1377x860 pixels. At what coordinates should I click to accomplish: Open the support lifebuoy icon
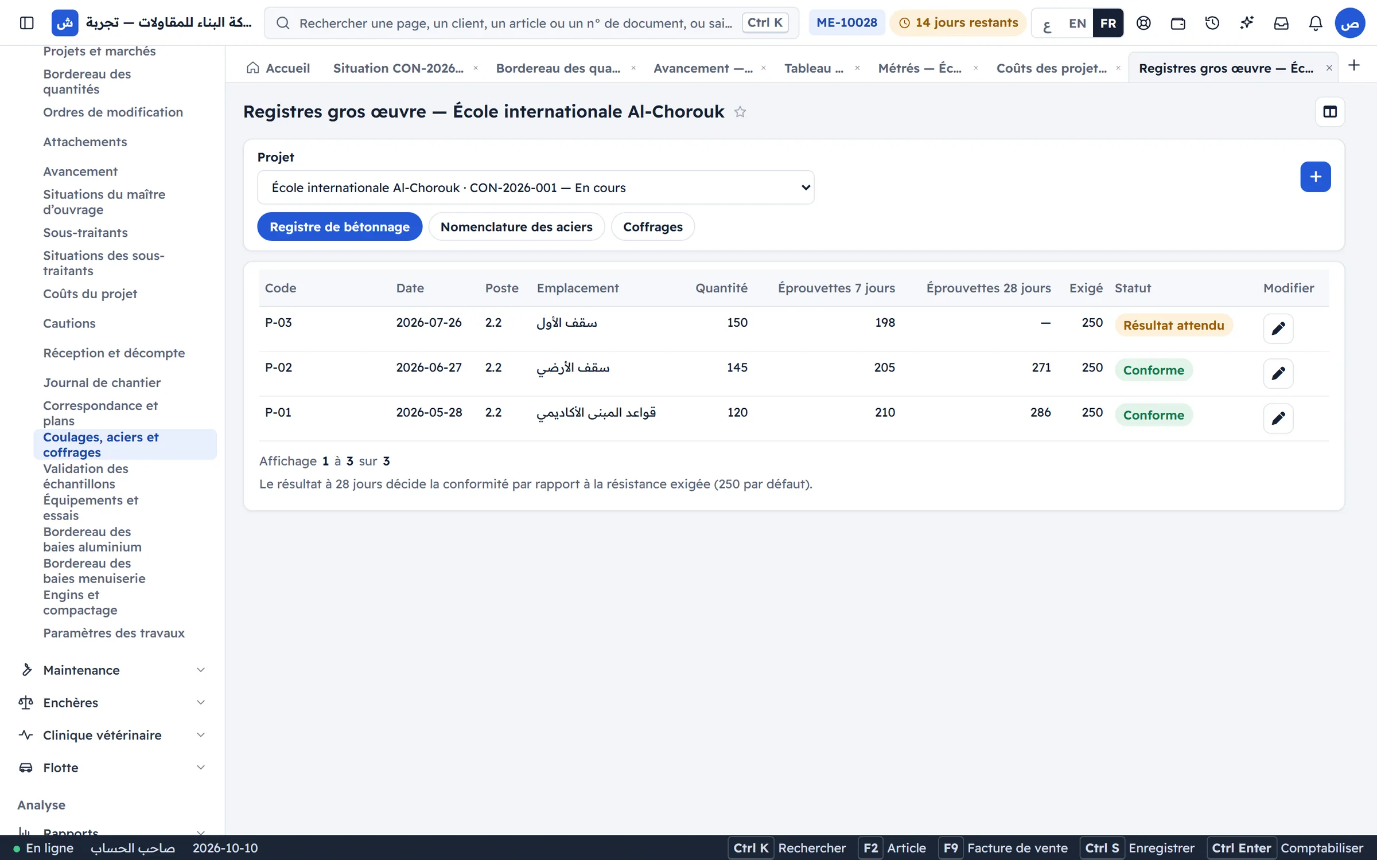(x=1143, y=23)
